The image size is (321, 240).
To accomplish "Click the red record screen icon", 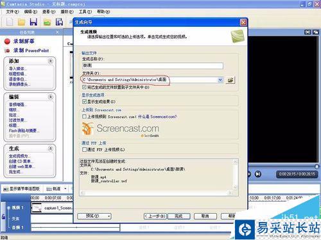I will tap(7, 41).
